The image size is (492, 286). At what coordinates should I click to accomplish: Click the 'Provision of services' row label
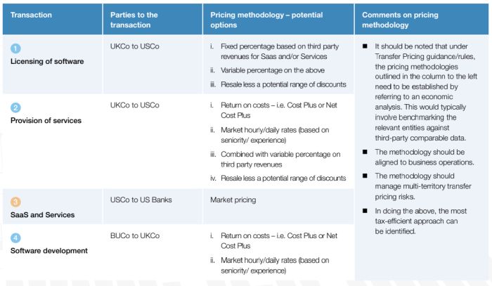click(x=46, y=120)
